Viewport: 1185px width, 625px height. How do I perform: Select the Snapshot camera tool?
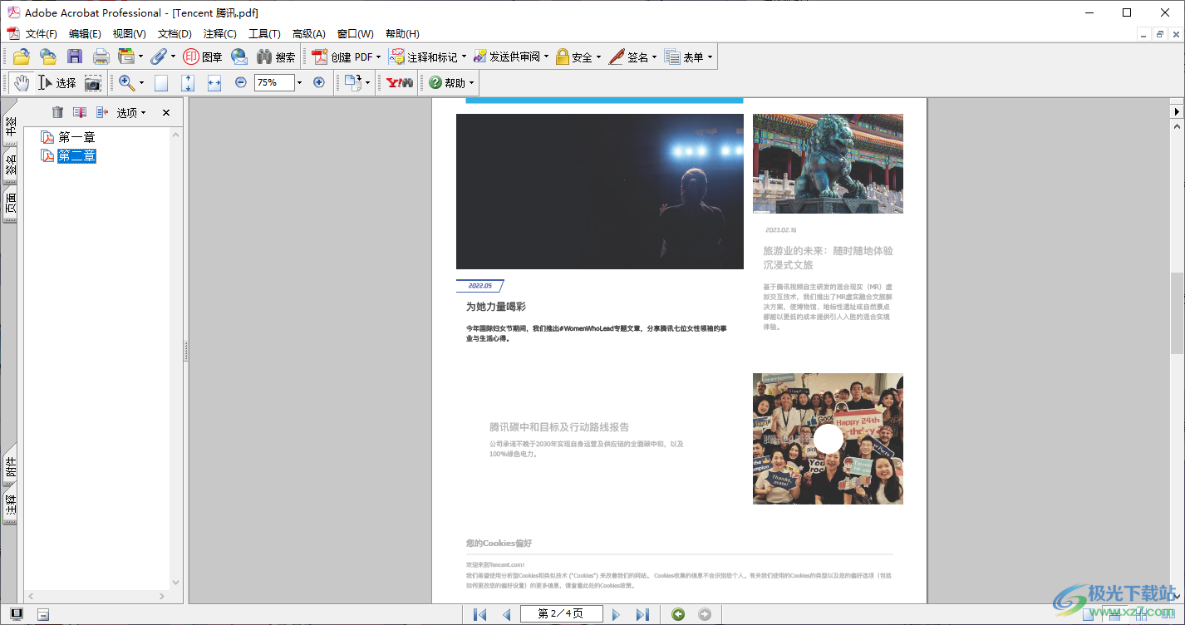(x=92, y=82)
